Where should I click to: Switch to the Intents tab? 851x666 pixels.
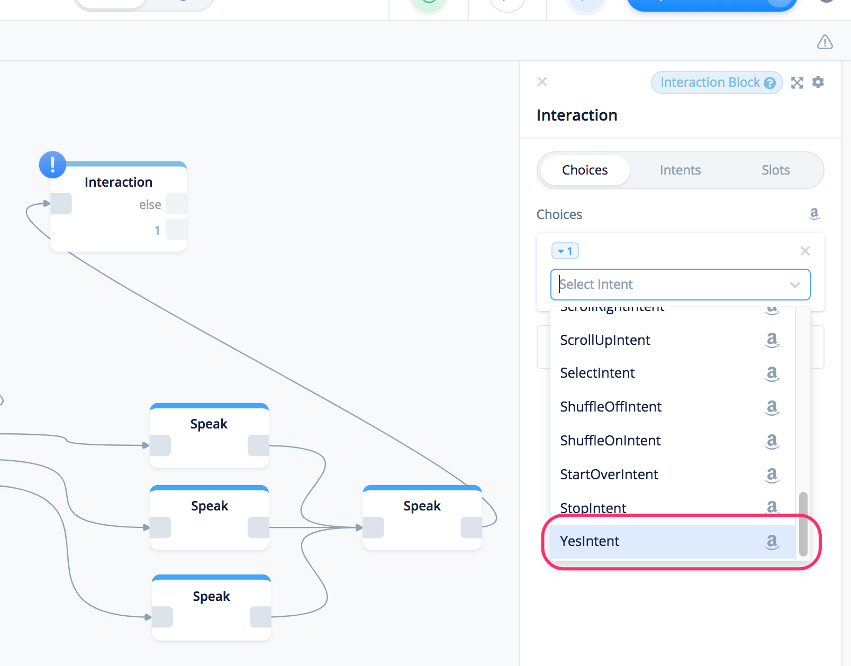coord(680,170)
